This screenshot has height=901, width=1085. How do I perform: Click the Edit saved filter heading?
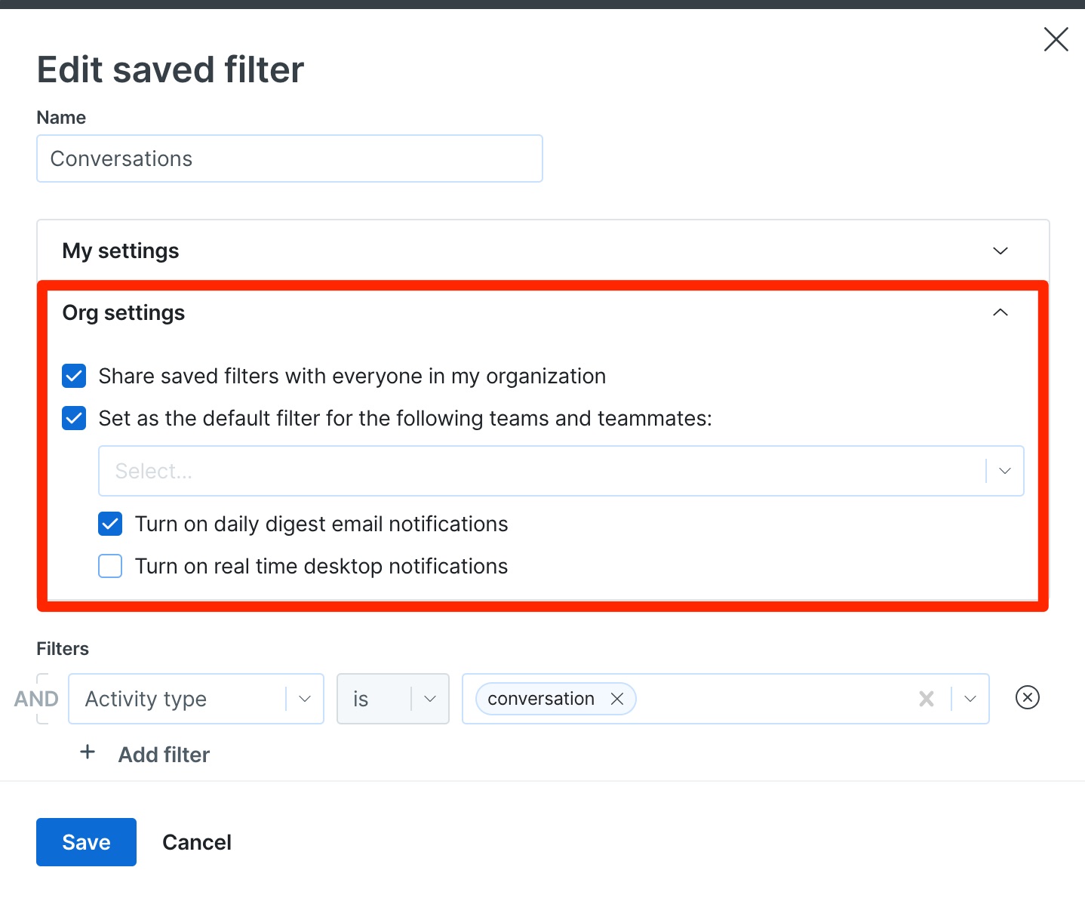point(171,69)
